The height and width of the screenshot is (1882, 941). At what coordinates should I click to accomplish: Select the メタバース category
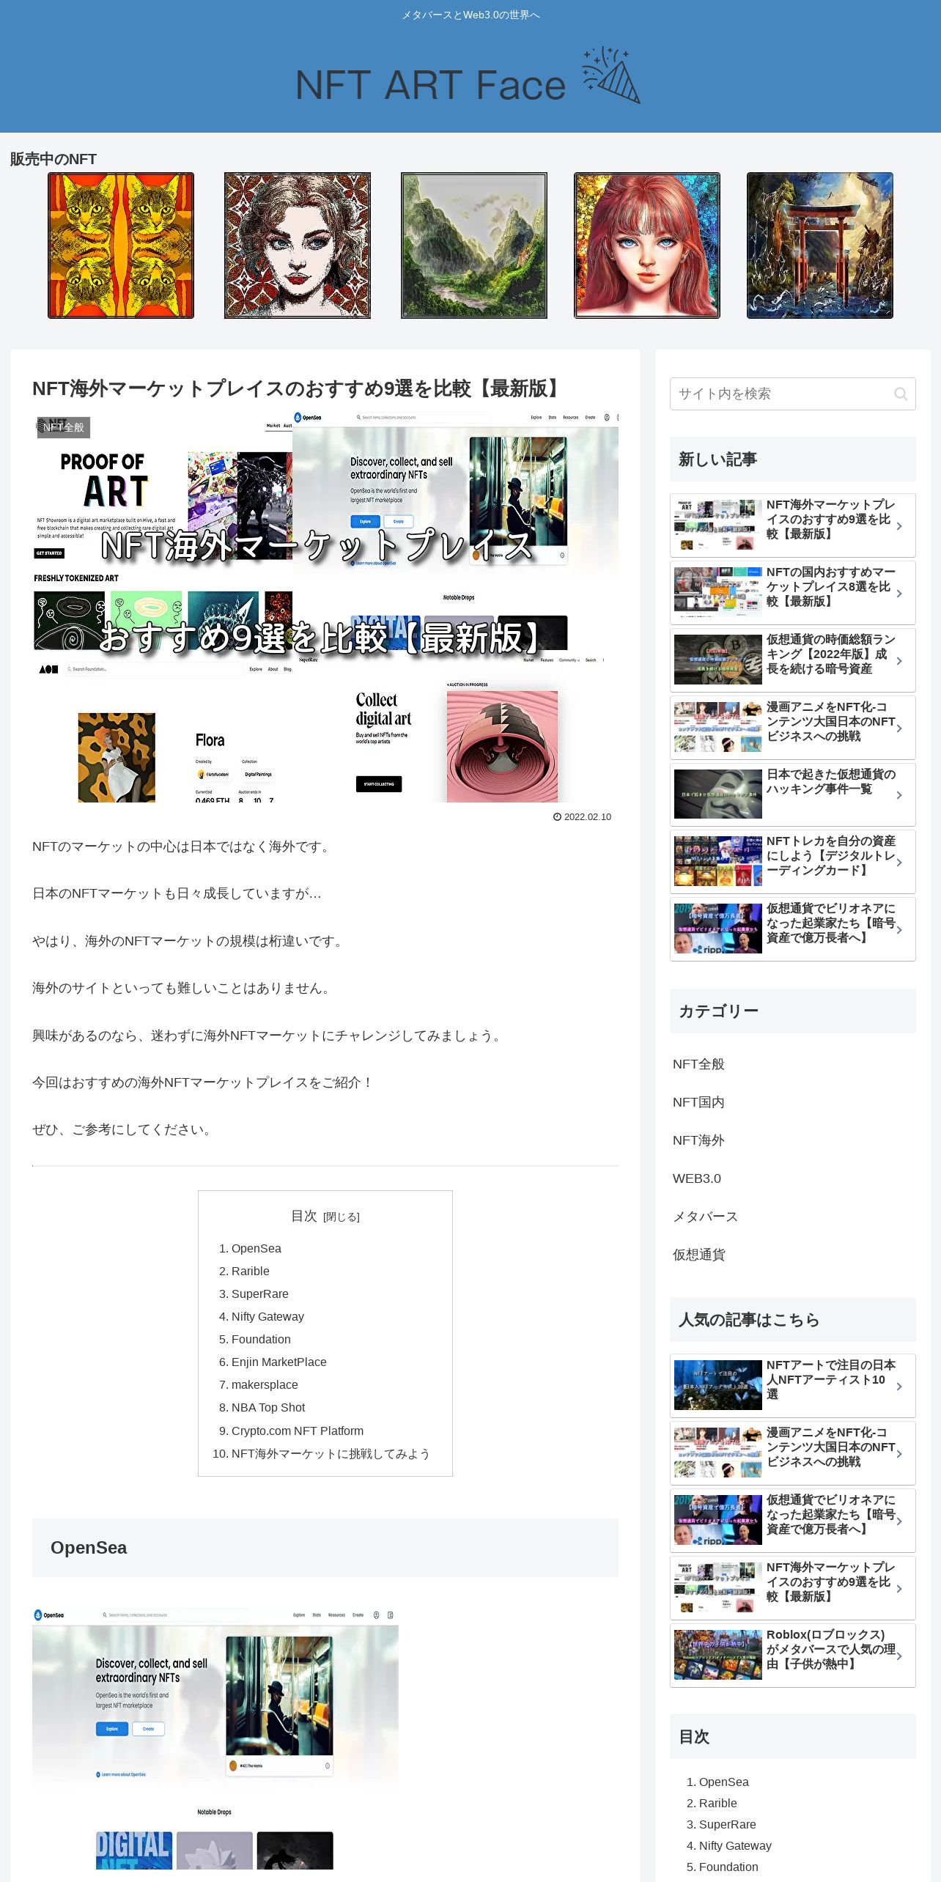pyautogui.click(x=705, y=1217)
